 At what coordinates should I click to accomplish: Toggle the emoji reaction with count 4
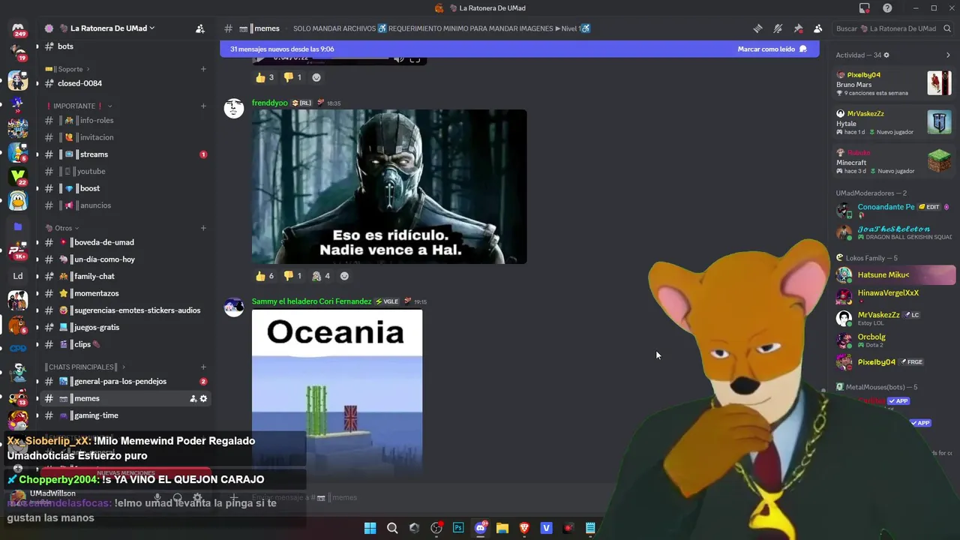coord(321,276)
